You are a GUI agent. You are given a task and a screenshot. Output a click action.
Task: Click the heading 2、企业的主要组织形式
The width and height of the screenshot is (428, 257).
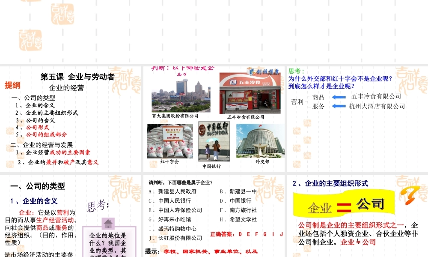point(330,183)
